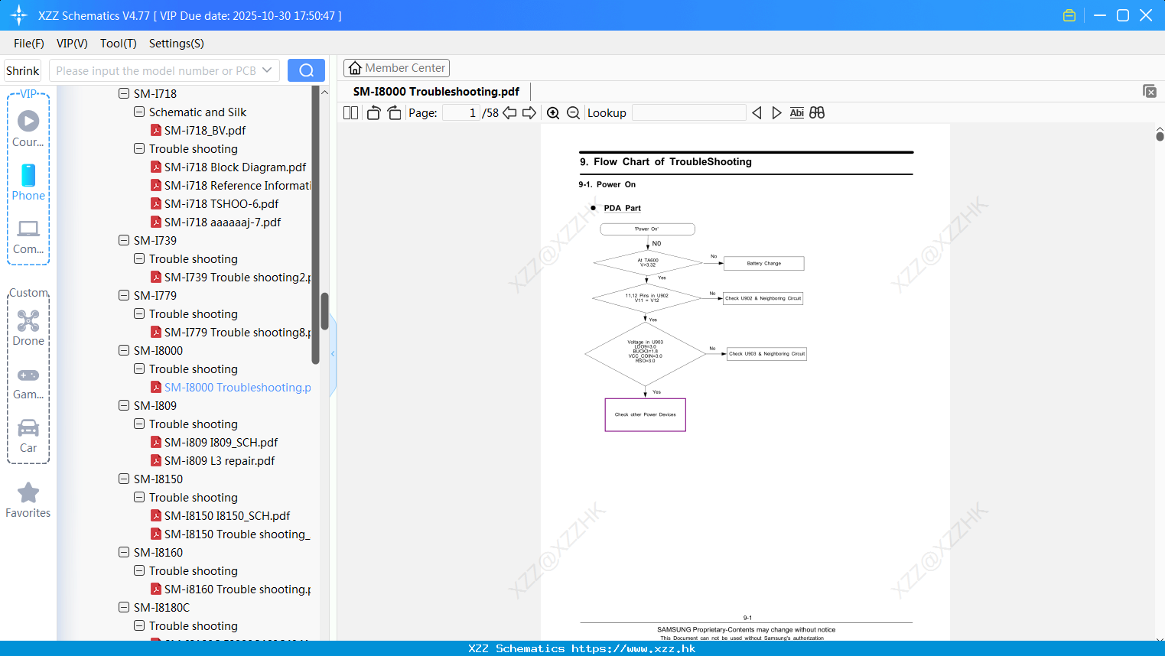Open SM-i718 aaaaaaj-7.pdf

coord(223,222)
